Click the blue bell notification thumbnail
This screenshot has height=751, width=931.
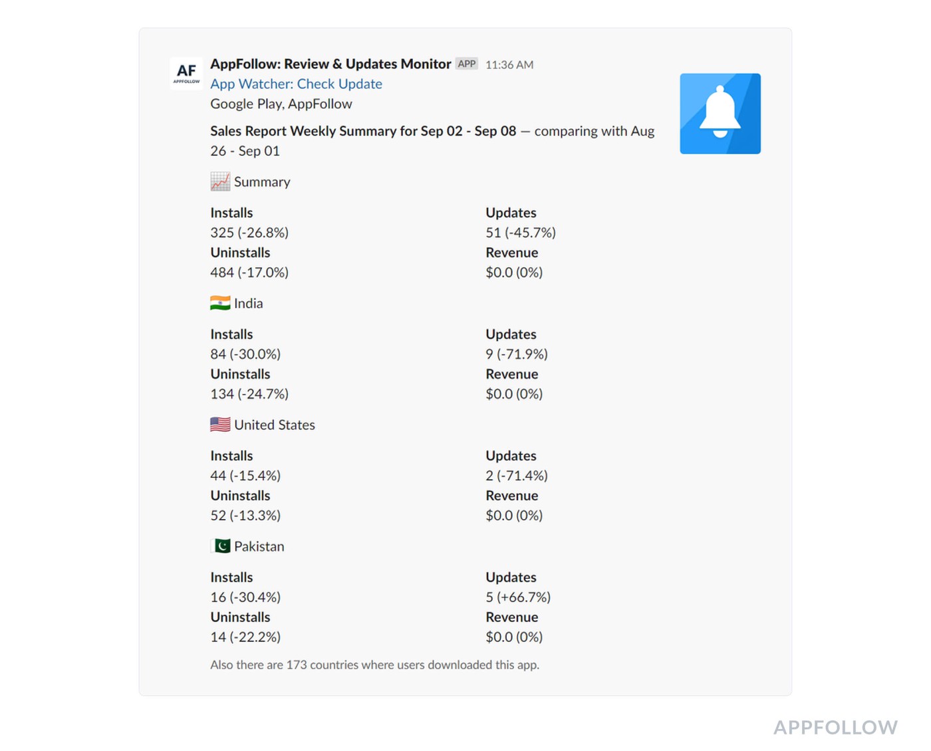pyautogui.click(x=720, y=114)
